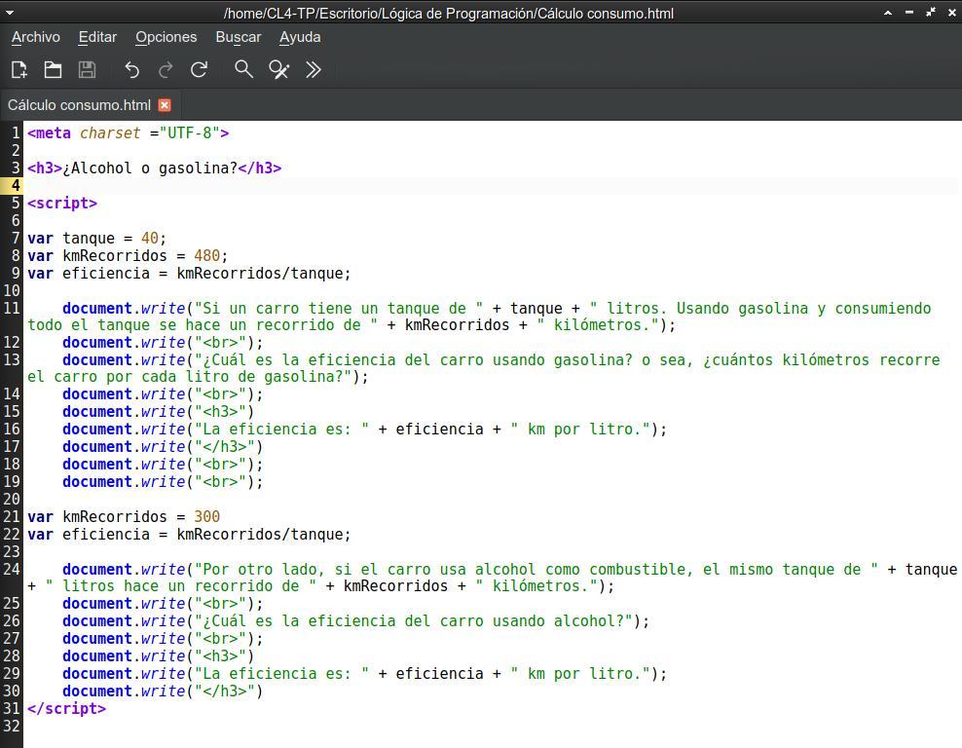The height and width of the screenshot is (748, 962).
Task: Open the Buscar menu
Action: (238, 37)
